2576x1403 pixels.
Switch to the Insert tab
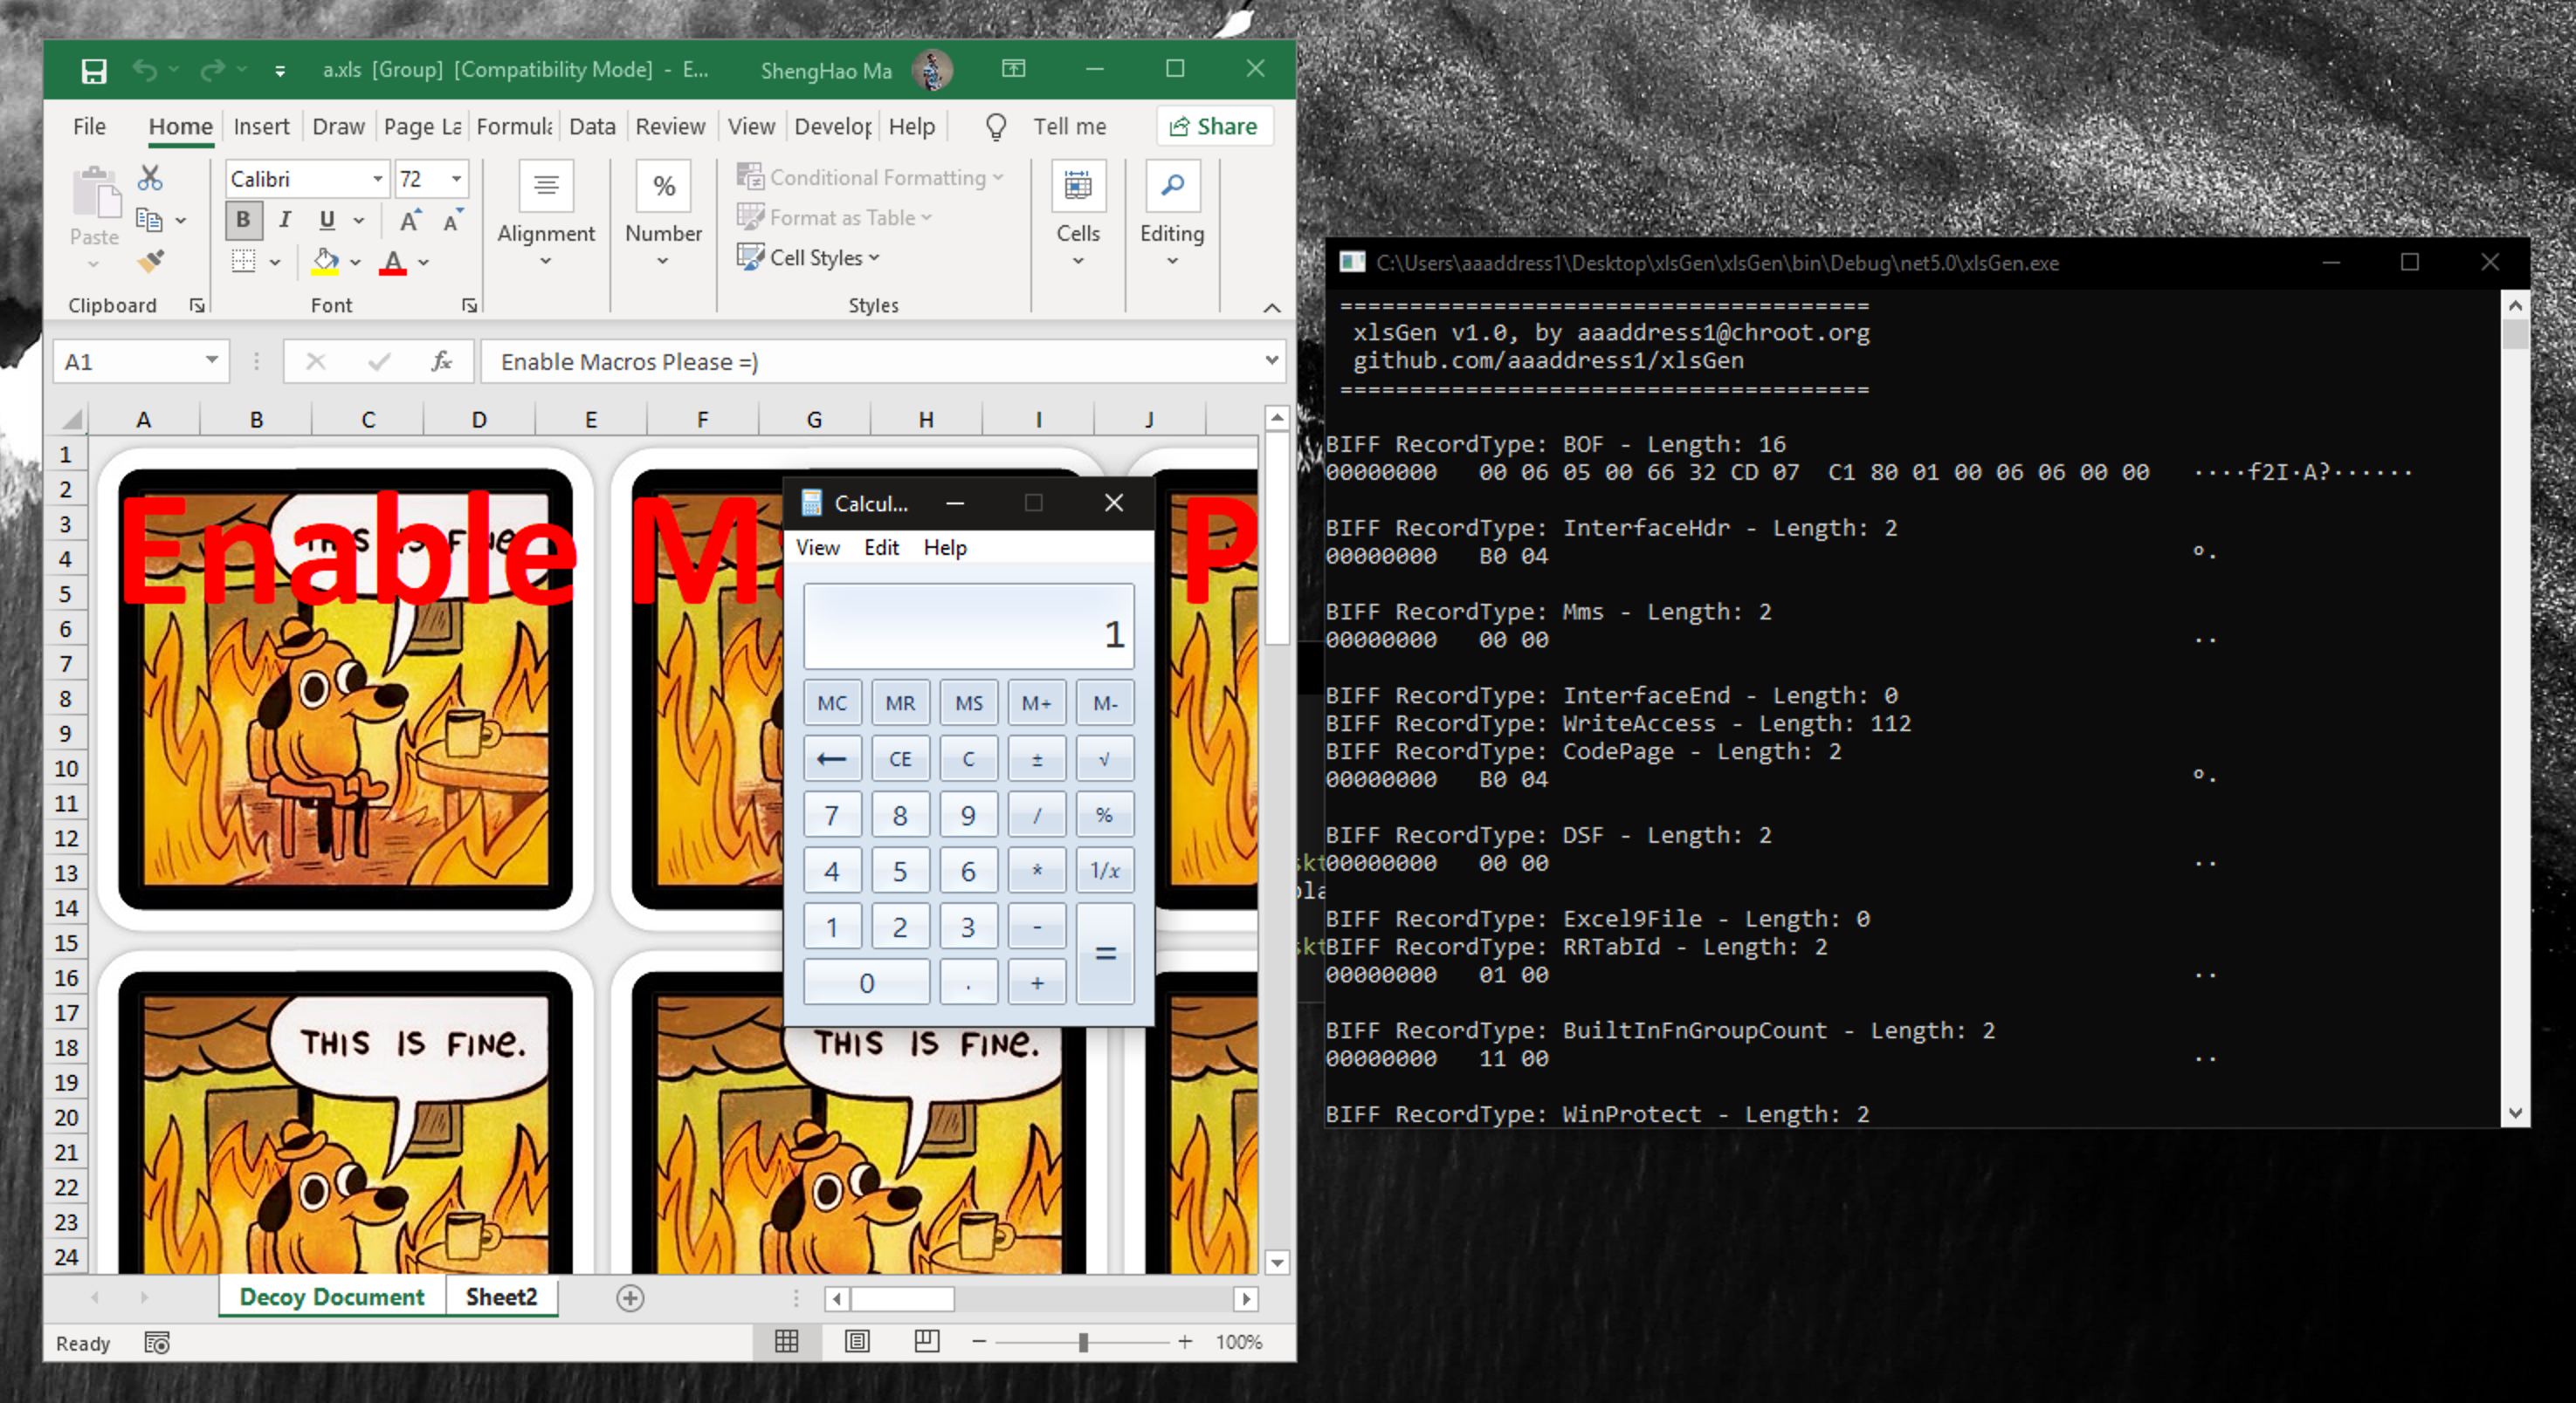click(x=261, y=127)
